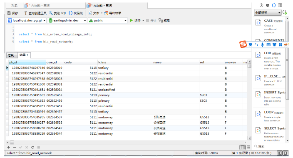Click the layout panel icon at top right
Screen dimensions: 293x158
pyautogui.click(x=280, y=5)
